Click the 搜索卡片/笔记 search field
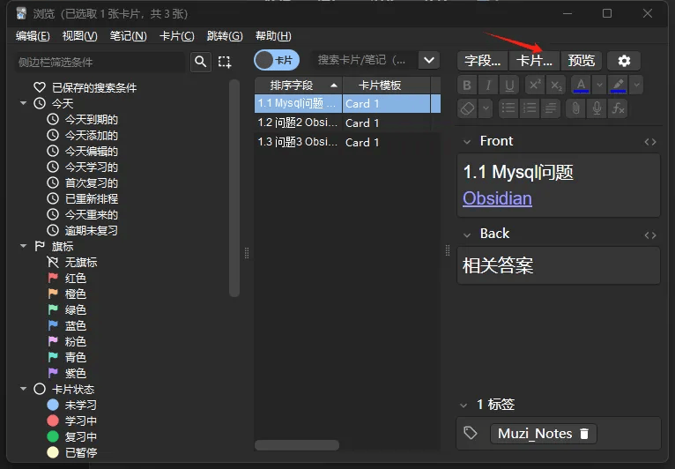This screenshot has width=675, height=469. (364, 60)
